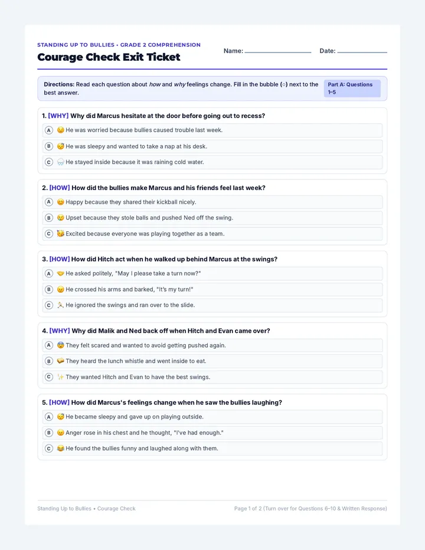This screenshot has height=550, width=425.
Task: Click 'STANDING UP TO BULLIES • GRADE 2 COMPREHENSION' header
Action: 119,45
